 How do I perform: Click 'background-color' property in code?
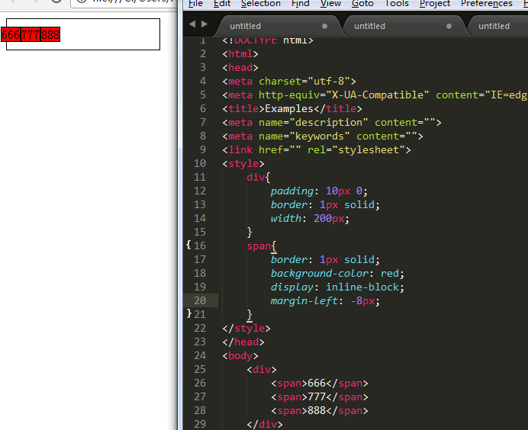point(320,273)
